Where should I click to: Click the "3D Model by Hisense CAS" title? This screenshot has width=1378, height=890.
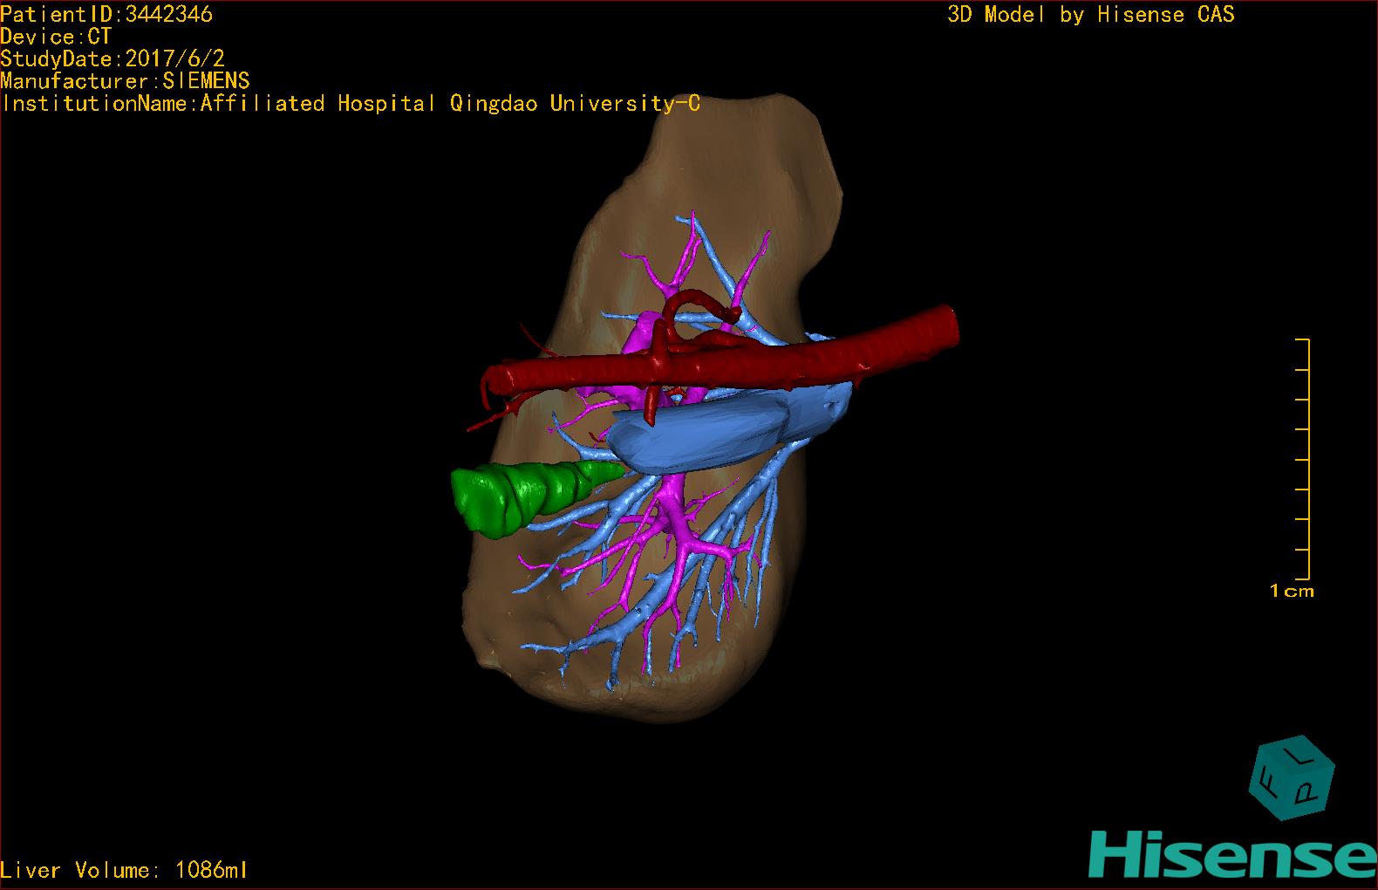click(1091, 14)
